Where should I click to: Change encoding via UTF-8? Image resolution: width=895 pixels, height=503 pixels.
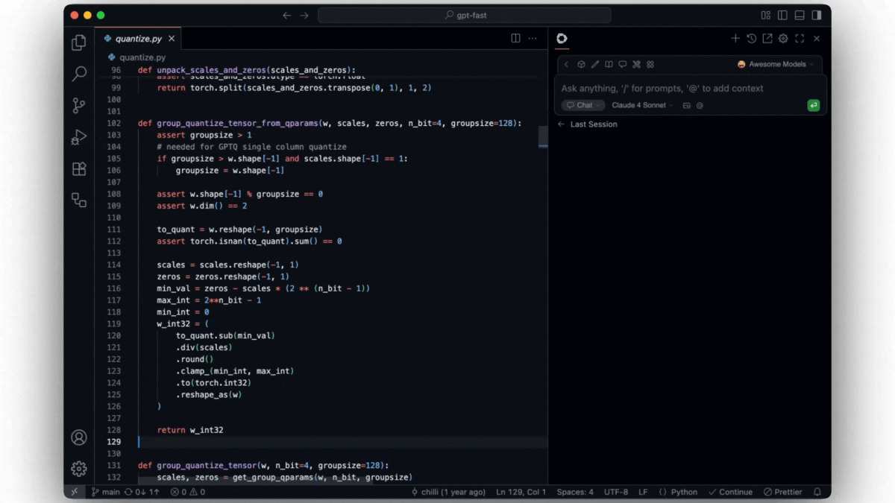click(616, 492)
